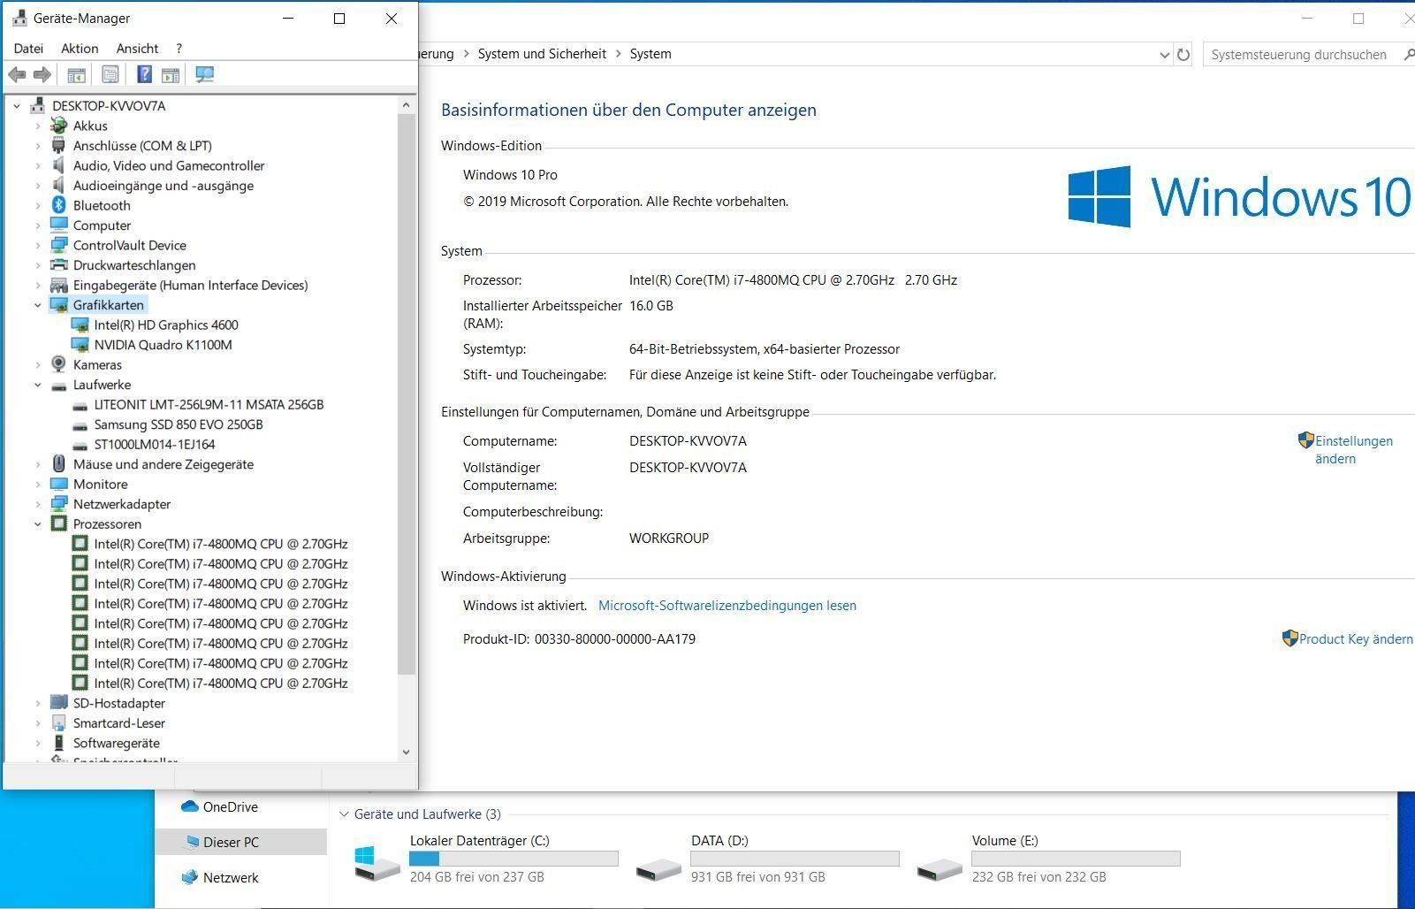This screenshot has width=1415, height=909.
Task: Click the Netzwerk icon in Explorer sidebar
Action: (x=189, y=877)
